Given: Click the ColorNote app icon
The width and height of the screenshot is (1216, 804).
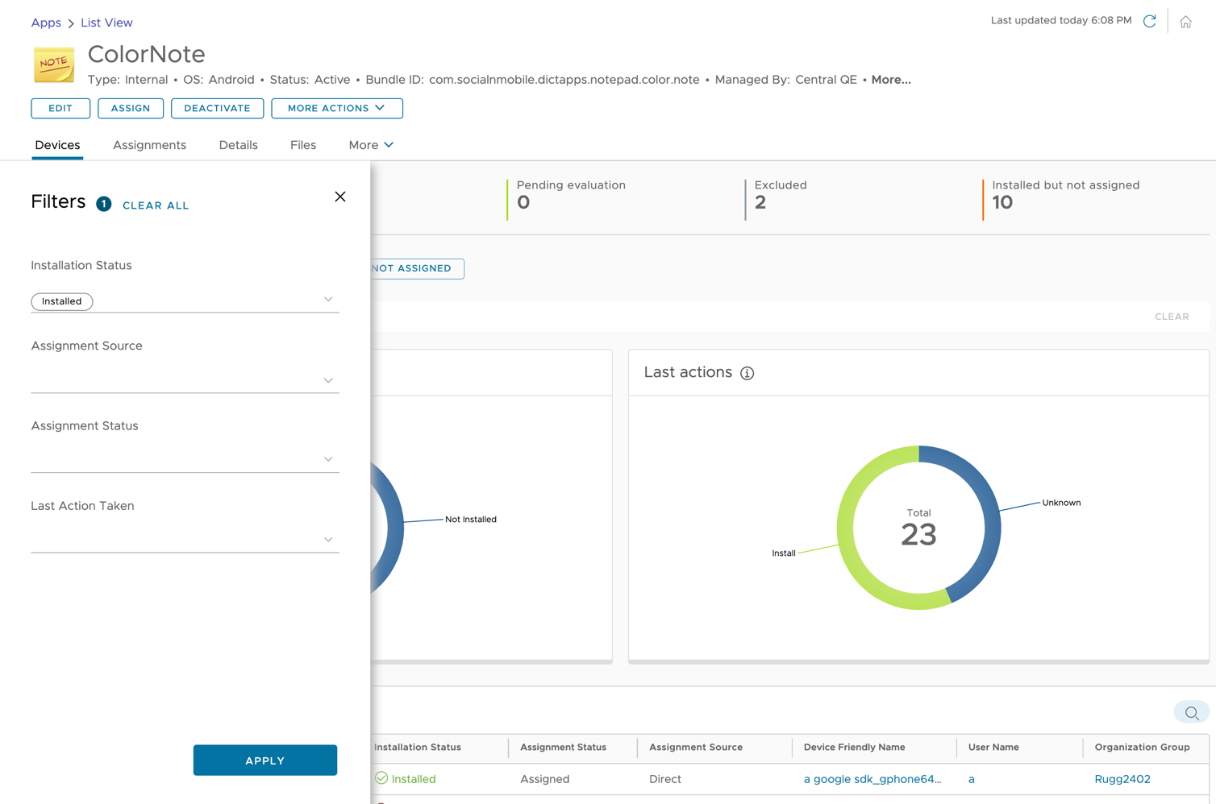Looking at the screenshot, I should [x=54, y=65].
